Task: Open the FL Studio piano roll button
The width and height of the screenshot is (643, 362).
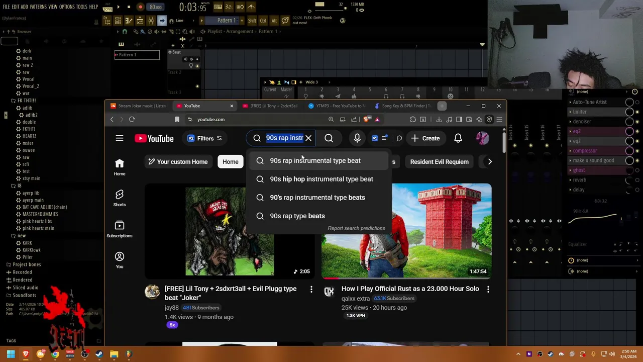Action: point(129,21)
